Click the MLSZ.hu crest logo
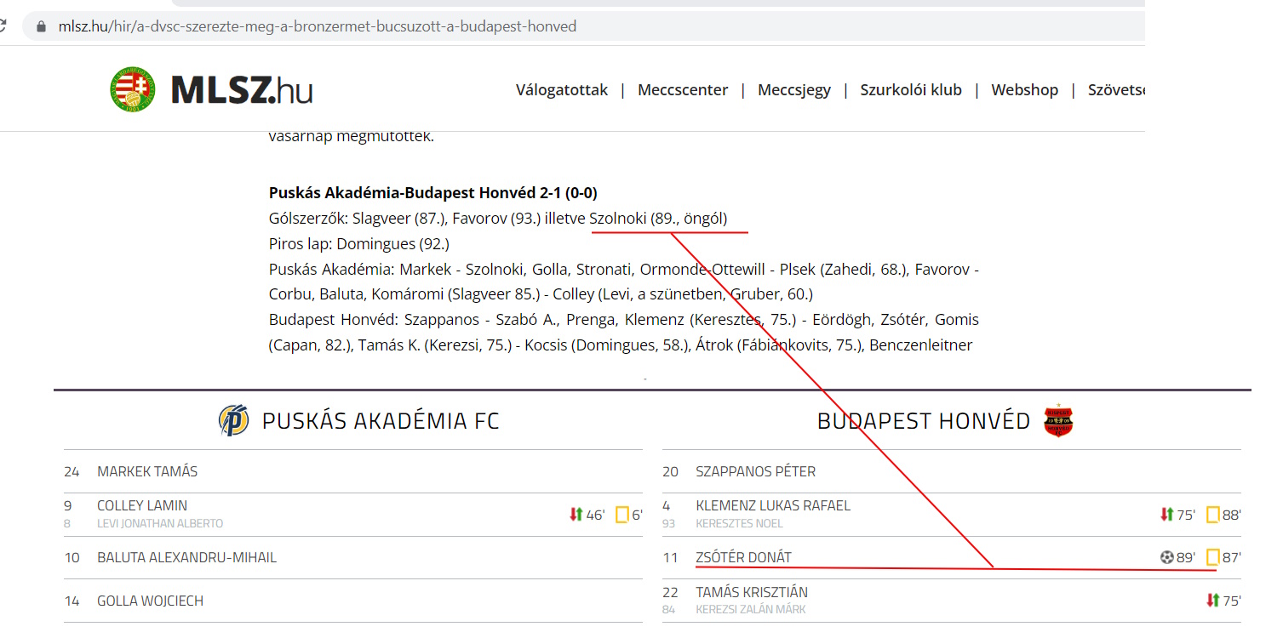1283x638 pixels. click(x=133, y=89)
